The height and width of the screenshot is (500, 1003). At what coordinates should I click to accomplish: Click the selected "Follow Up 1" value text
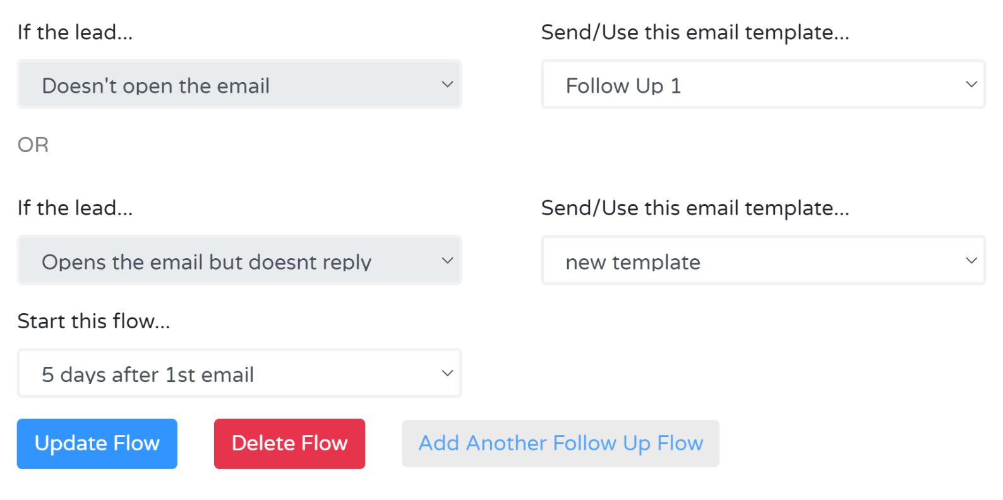[x=623, y=86]
